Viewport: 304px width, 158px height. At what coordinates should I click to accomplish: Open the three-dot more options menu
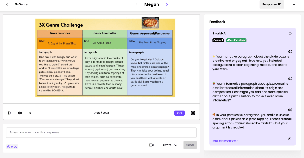click(293, 4)
